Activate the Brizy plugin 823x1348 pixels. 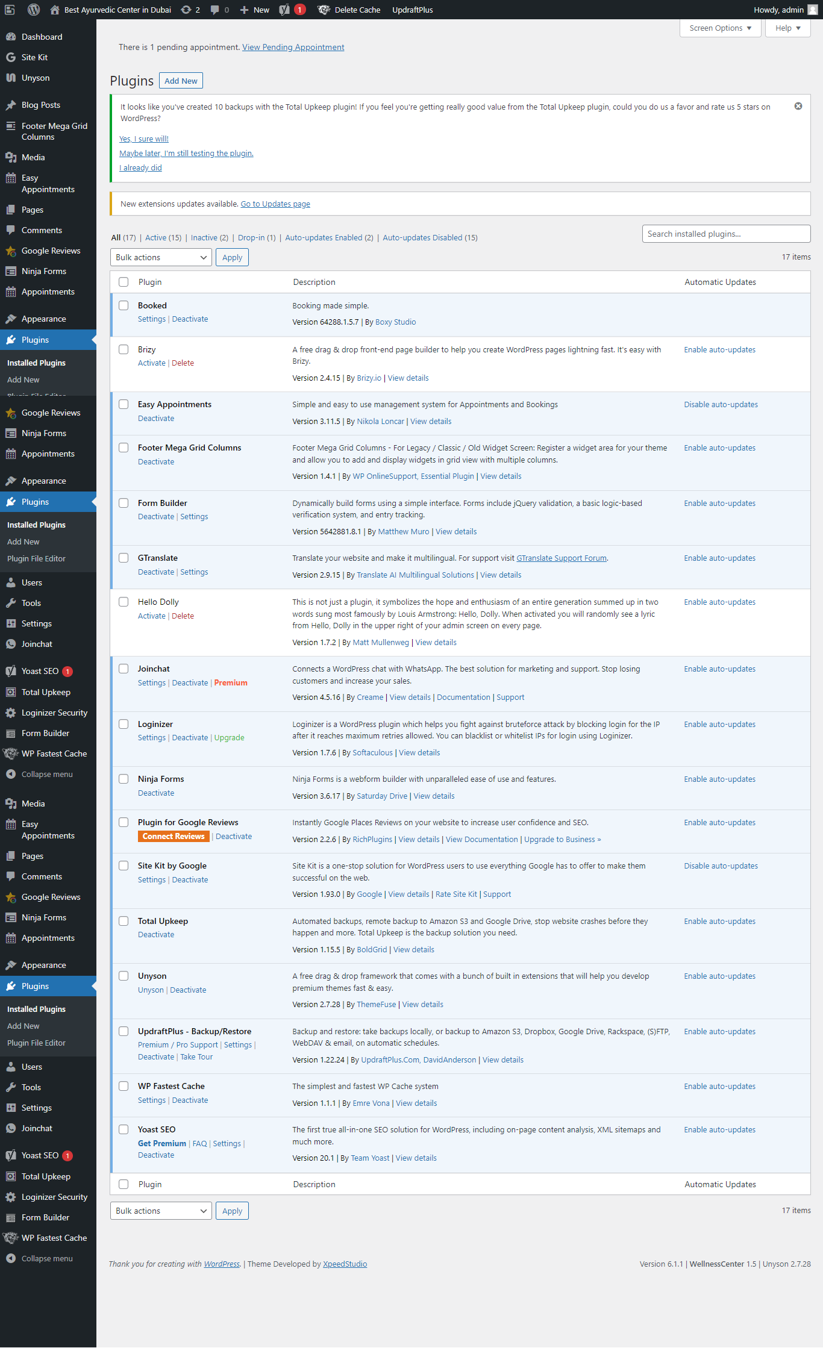pyautogui.click(x=152, y=363)
